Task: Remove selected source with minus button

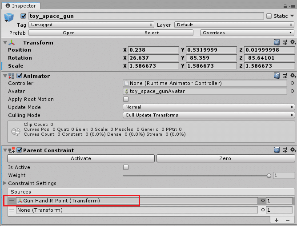Action: (x=288, y=220)
